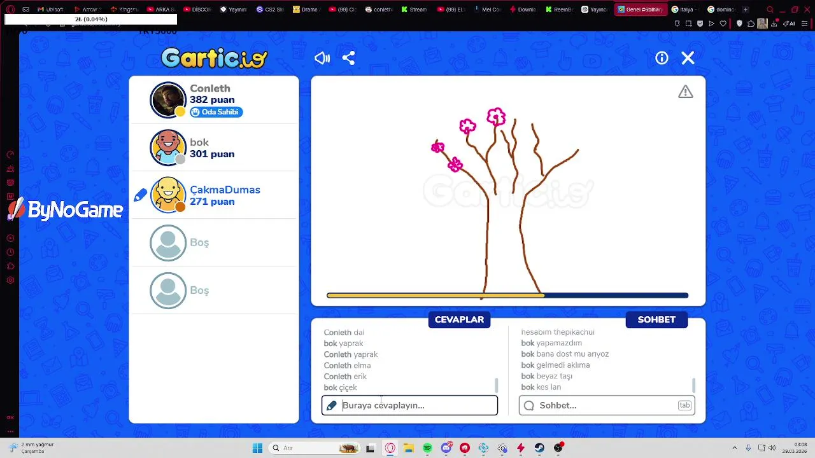Click the answer 'bok çiçek'
815x458 pixels.
[340, 387]
